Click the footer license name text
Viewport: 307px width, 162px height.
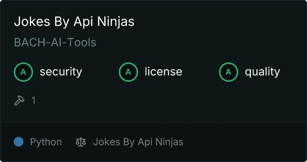click(138, 142)
